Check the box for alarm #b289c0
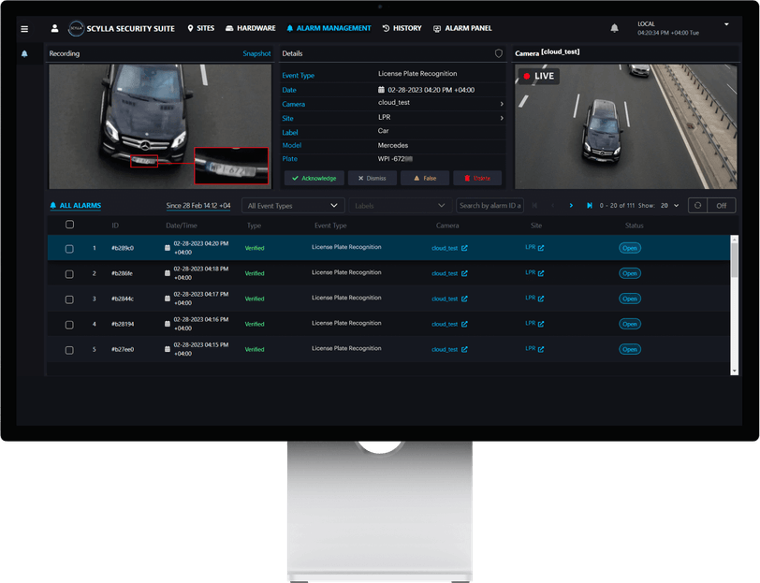The height and width of the screenshot is (583, 760). 69,249
